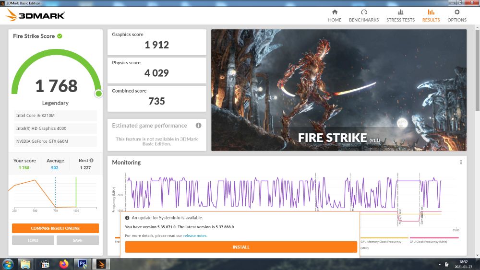Viewport: 480px width, 270px height.
Task: Click the Intel(R) HD Graphics 4000 row
Action: (55, 129)
